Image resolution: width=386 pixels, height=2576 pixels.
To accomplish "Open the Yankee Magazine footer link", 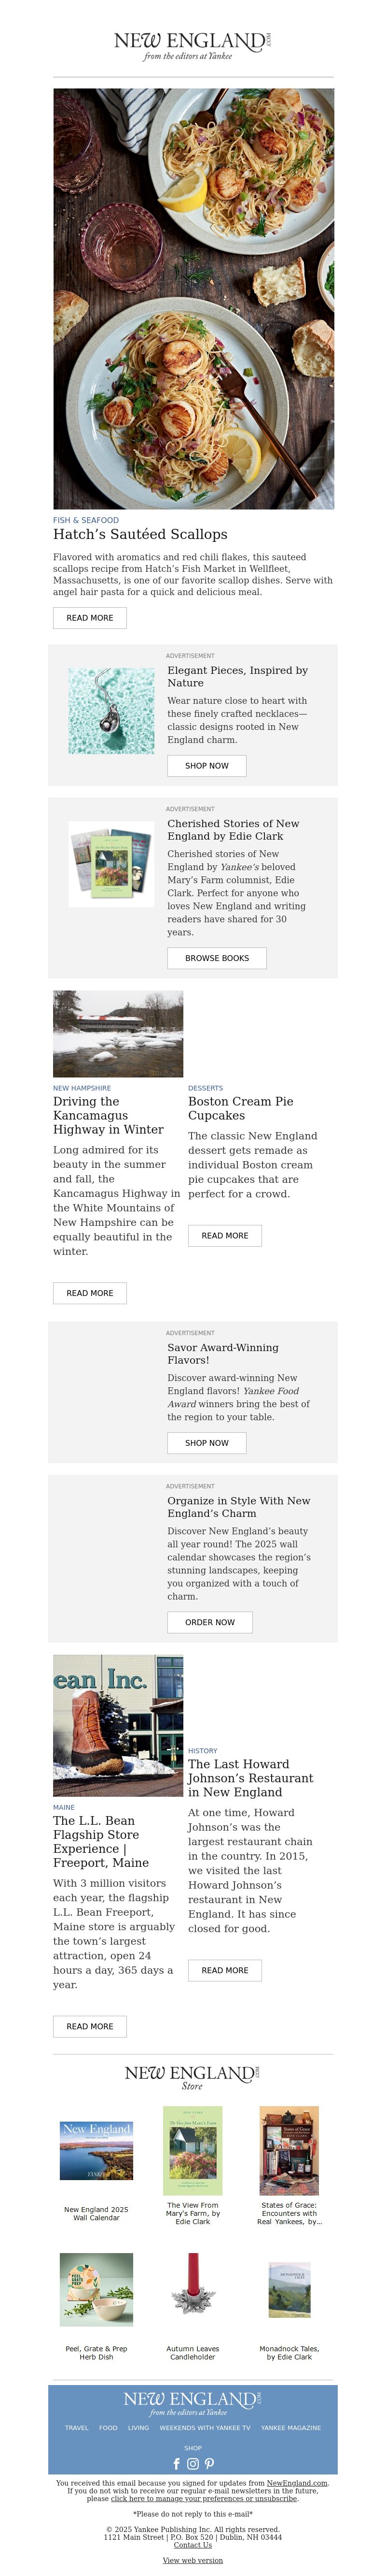I will 291,2428.
